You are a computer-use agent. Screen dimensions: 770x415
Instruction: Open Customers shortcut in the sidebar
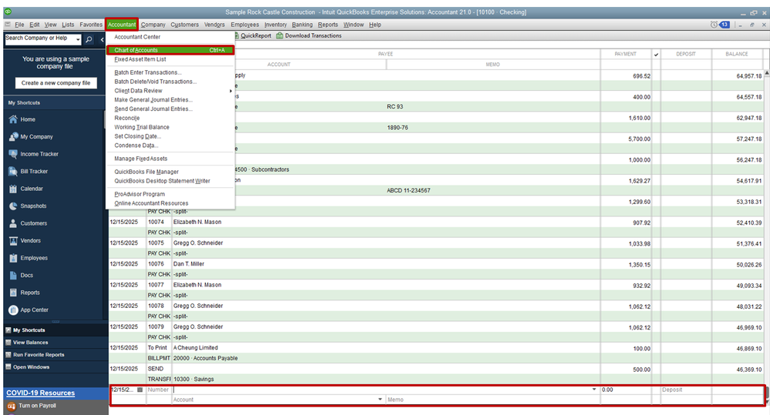point(33,223)
